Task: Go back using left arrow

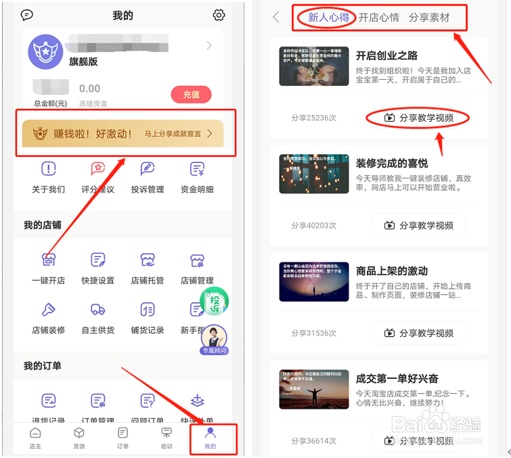Action: click(x=276, y=17)
